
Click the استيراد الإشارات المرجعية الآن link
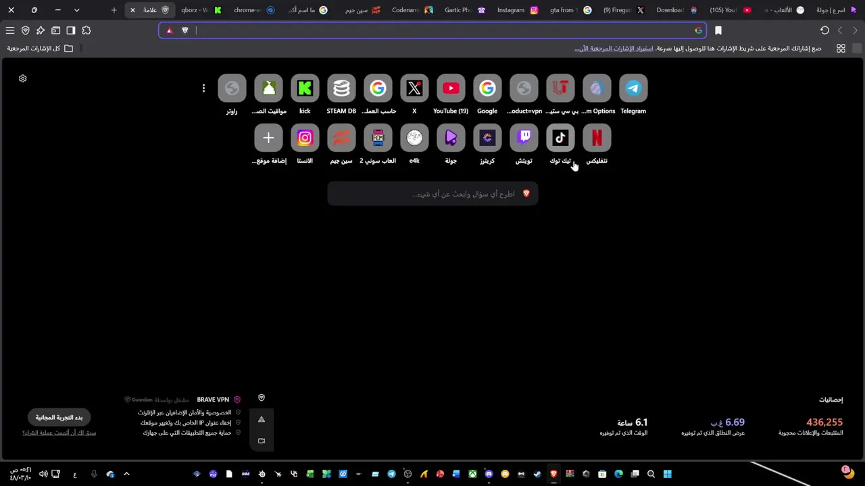pos(614,49)
